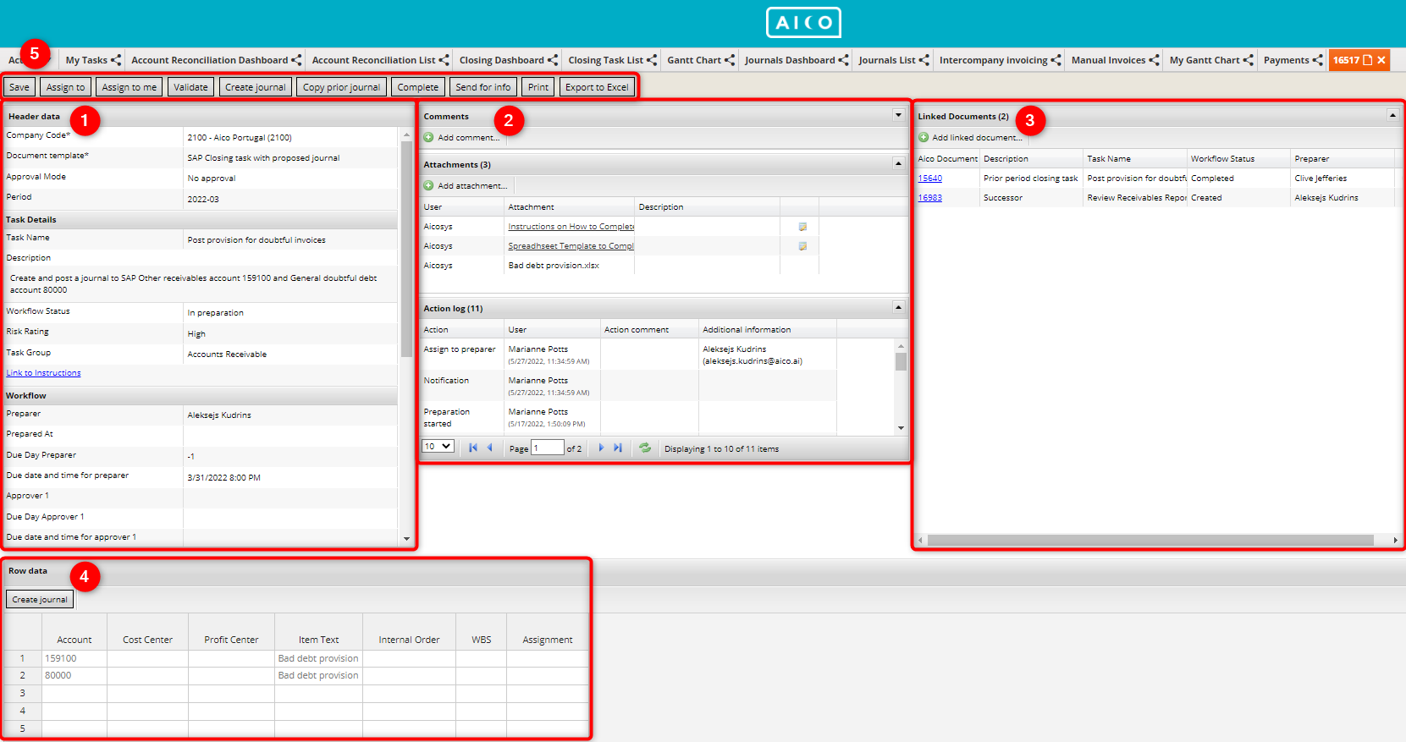
Task: Click share icon beside Closing Dashboard tab
Action: (x=553, y=60)
